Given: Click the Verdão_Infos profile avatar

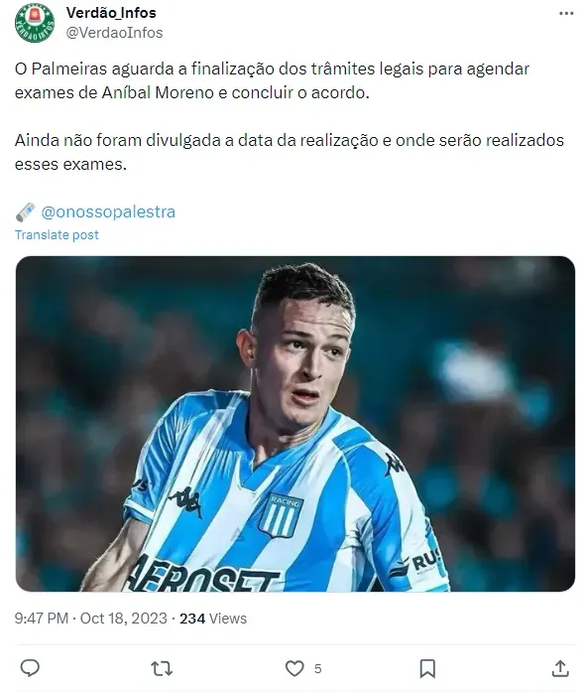Looking at the screenshot, I should pos(35,23).
